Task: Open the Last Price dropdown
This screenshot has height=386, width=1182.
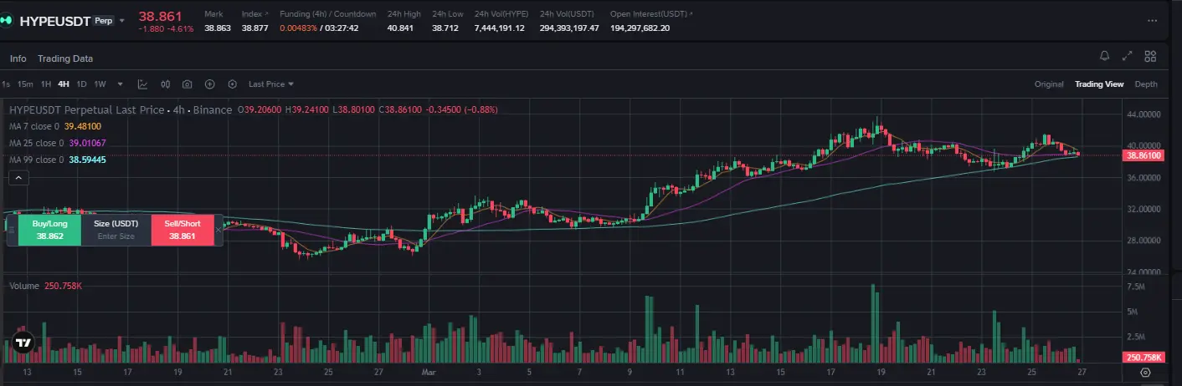Action: point(271,84)
